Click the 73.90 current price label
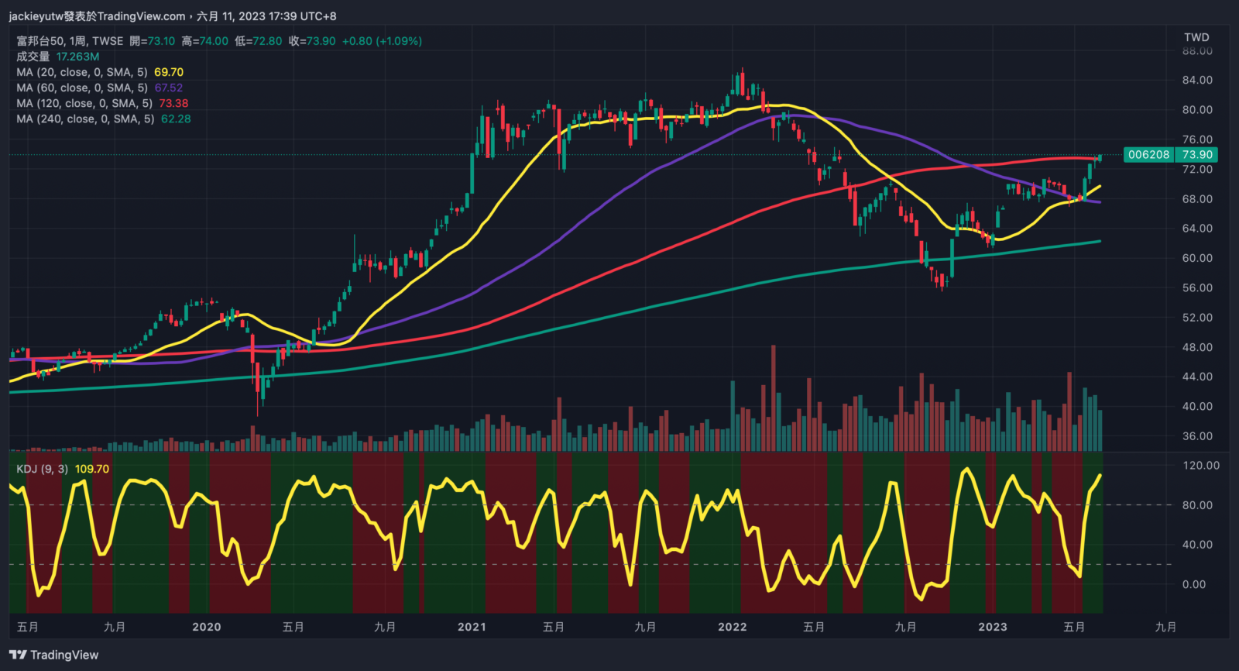 pos(1197,155)
